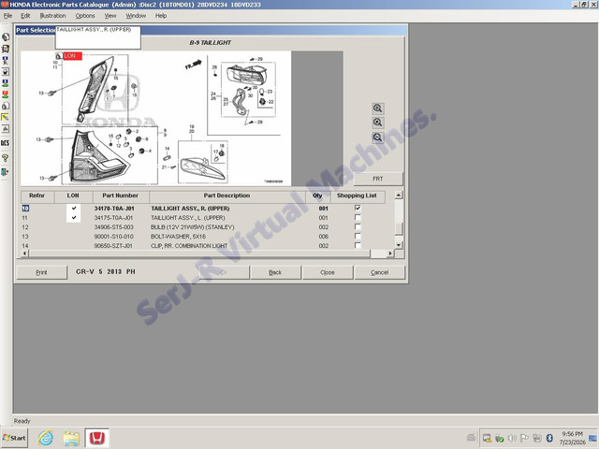Click the Close button in Part Selection
Image resolution: width=599 pixels, height=449 pixels.
click(328, 272)
